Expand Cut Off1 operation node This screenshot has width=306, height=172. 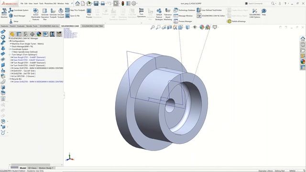pyautogui.click(x=11, y=76)
